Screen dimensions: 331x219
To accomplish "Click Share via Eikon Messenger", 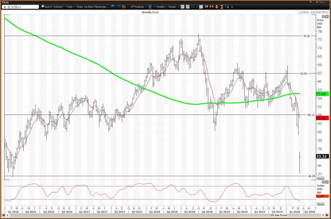I will 93,7.
